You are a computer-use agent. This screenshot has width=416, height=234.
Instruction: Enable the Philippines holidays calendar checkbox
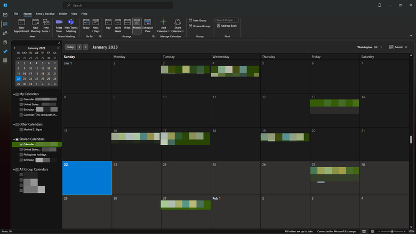click(21, 154)
